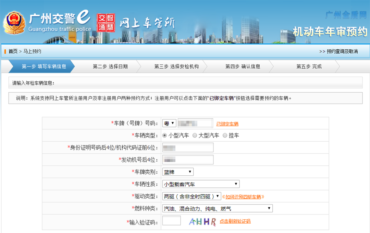Click the 网上车管所 calligraphy logo
The image size is (370, 233).
click(x=147, y=23)
